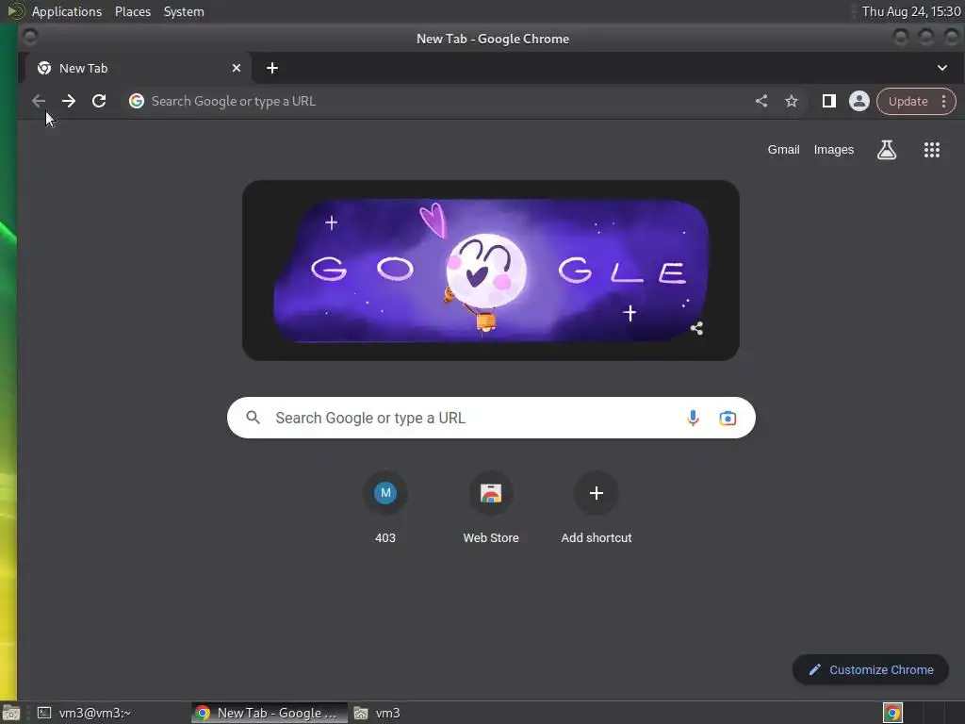This screenshot has width=965, height=724.
Task: Open the Applications menu
Action: [67, 11]
